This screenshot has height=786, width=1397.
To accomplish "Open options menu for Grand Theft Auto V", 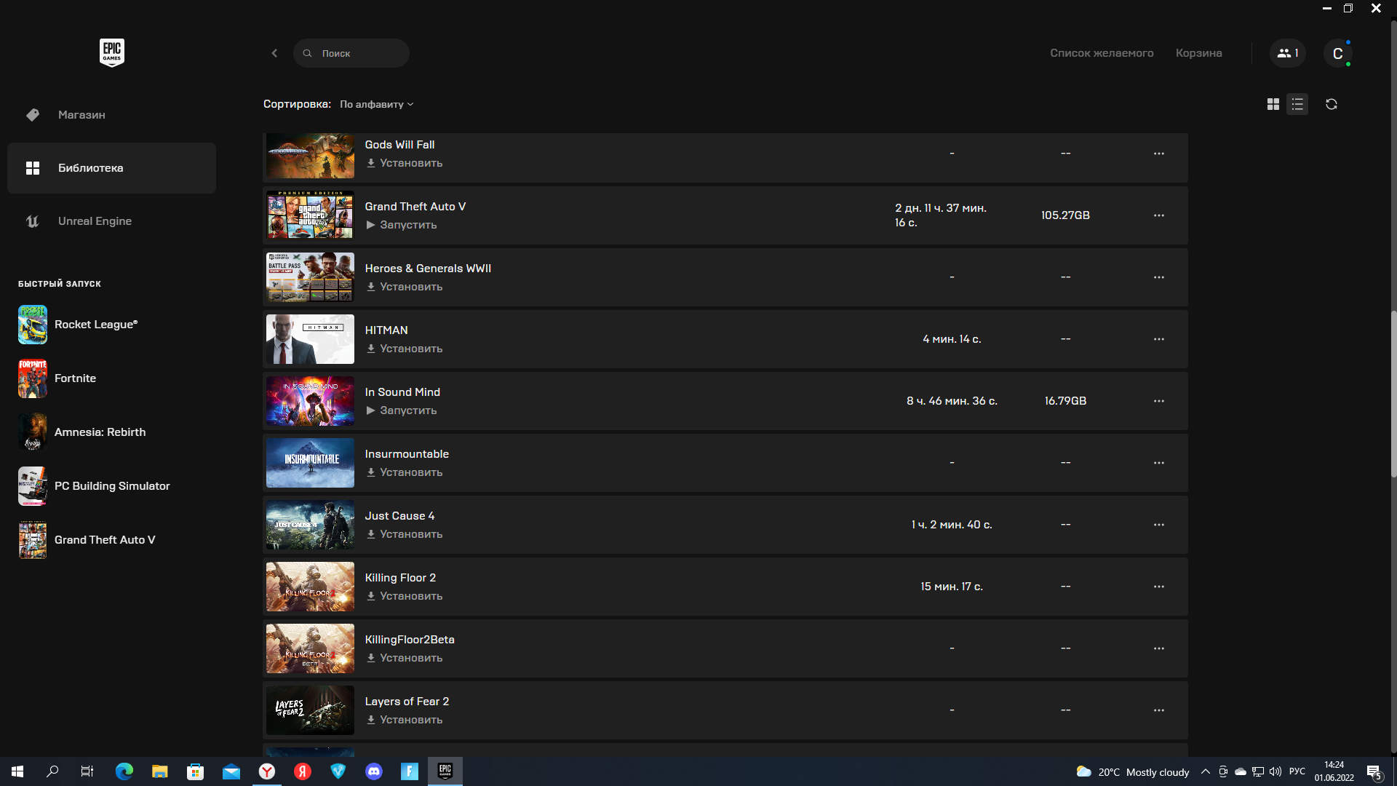I will click(1158, 215).
